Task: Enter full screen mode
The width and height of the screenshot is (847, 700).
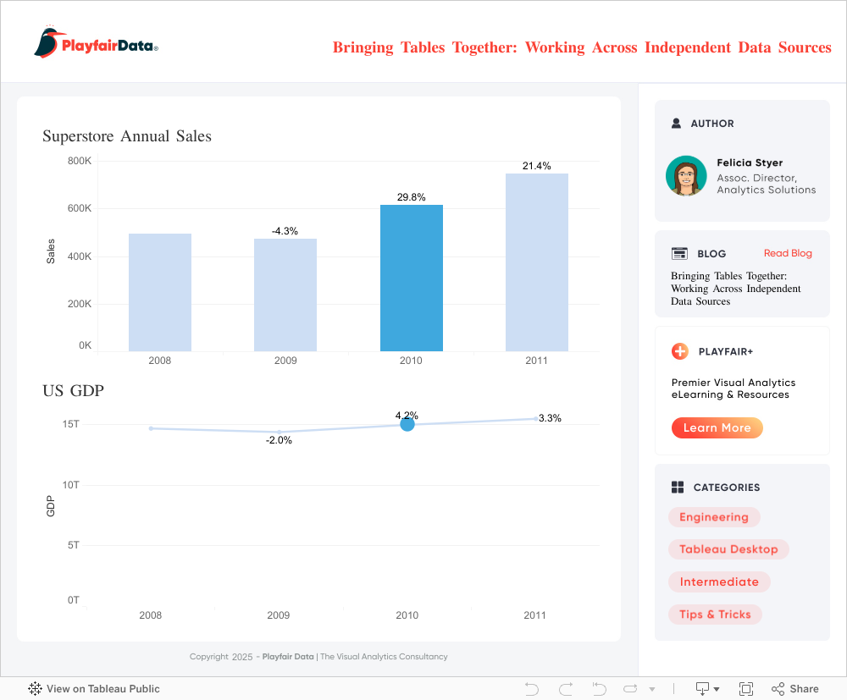Action: point(746,689)
